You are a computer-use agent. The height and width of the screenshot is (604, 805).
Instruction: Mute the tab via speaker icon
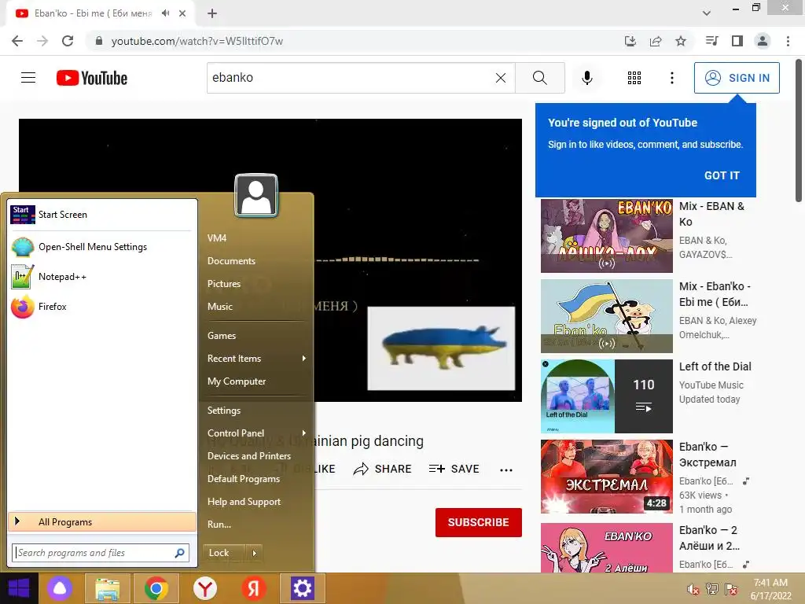click(165, 13)
